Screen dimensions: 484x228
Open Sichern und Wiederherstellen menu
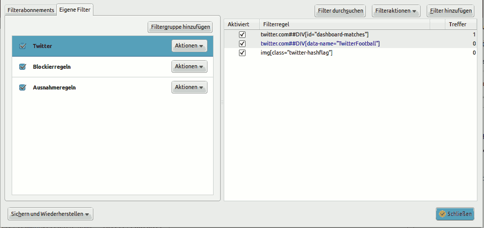pyautogui.click(x=50, y=214)
